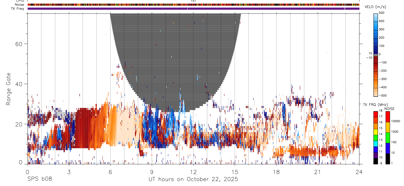Click the 'TX Freq' row label at top left
Viewport: 404px width, 186px height.
[x=17, y=9]
